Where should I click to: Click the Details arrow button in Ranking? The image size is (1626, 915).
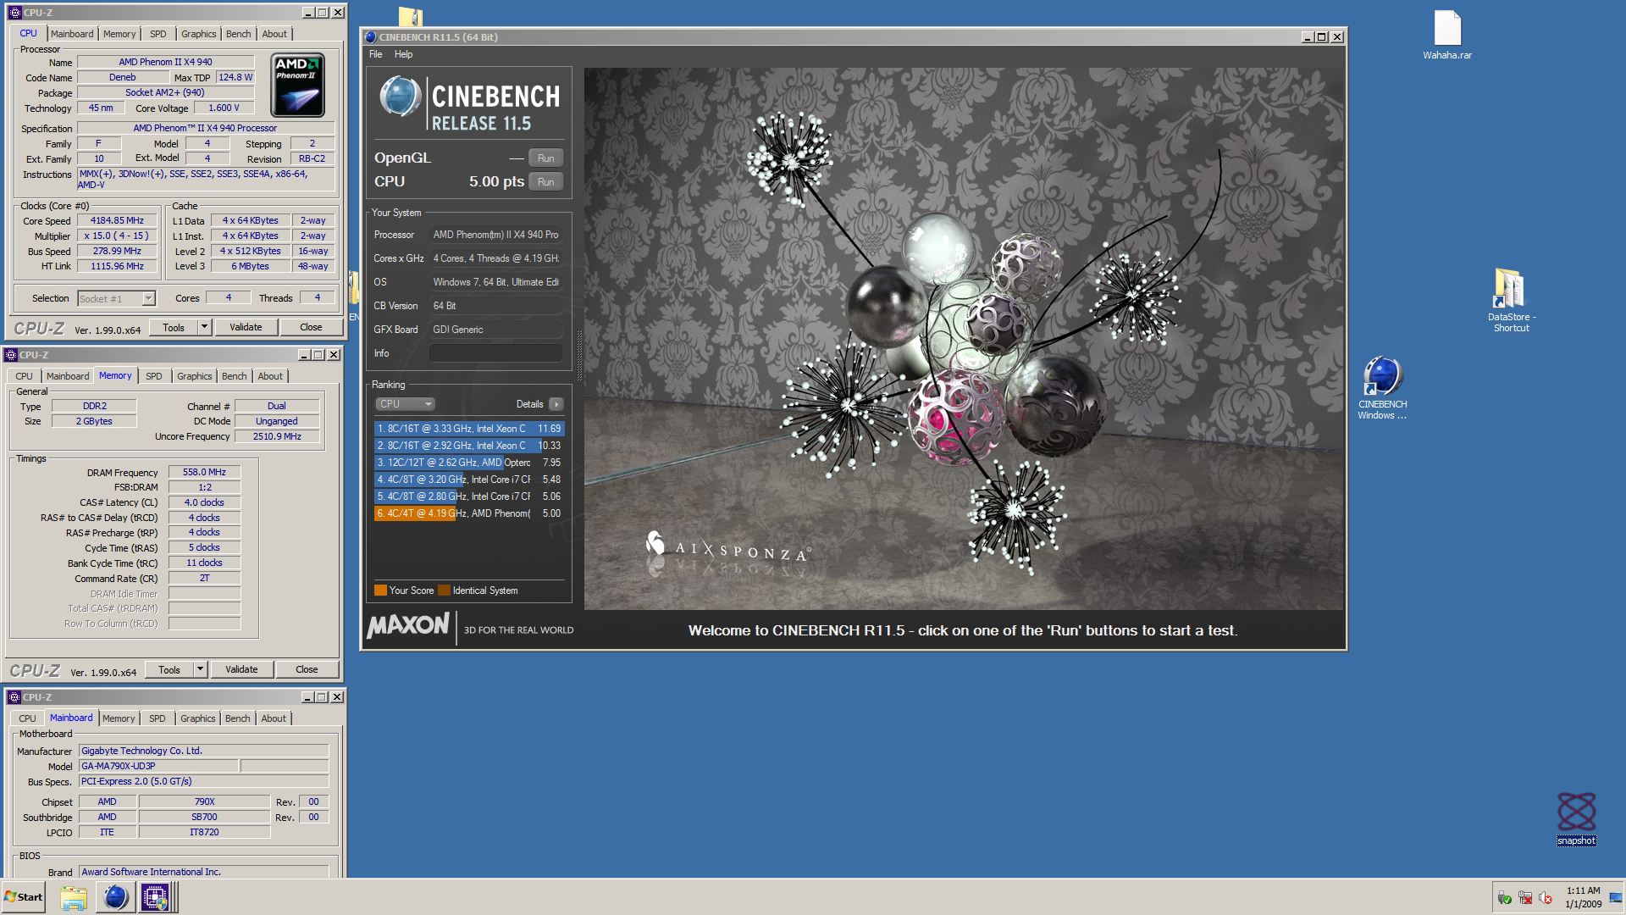tap(556, 404)
